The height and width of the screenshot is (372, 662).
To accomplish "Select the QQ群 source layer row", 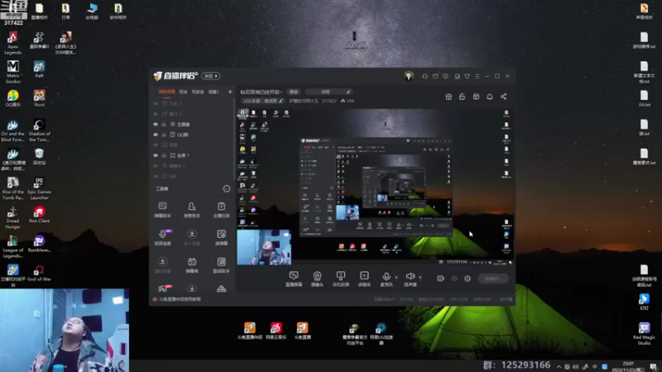I will 192,135.
